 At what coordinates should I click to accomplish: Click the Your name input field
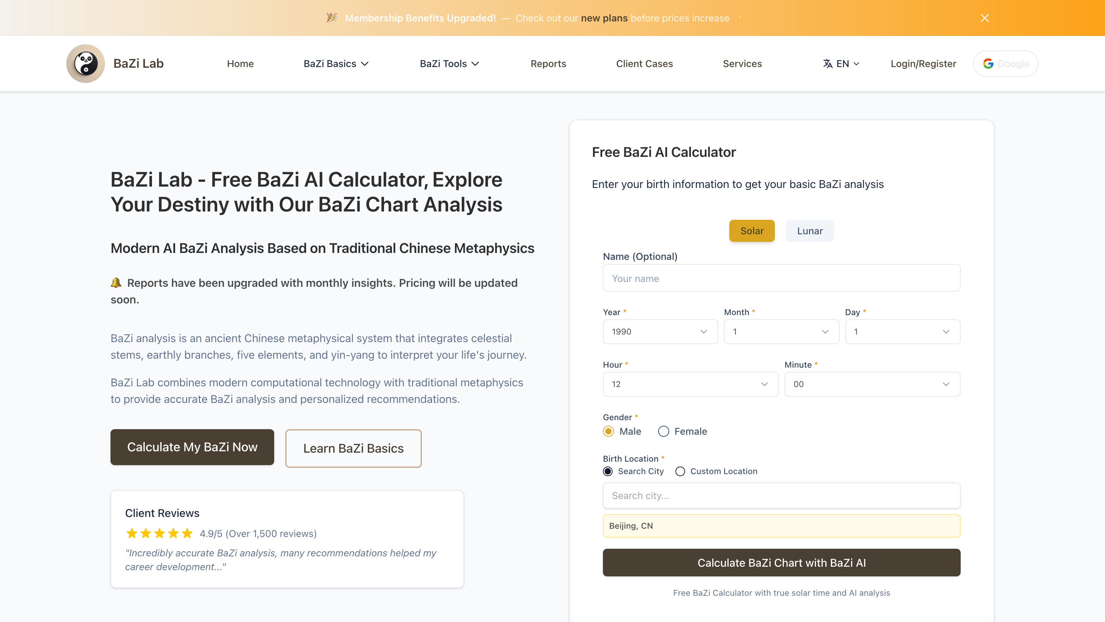(x=781, y=278)
